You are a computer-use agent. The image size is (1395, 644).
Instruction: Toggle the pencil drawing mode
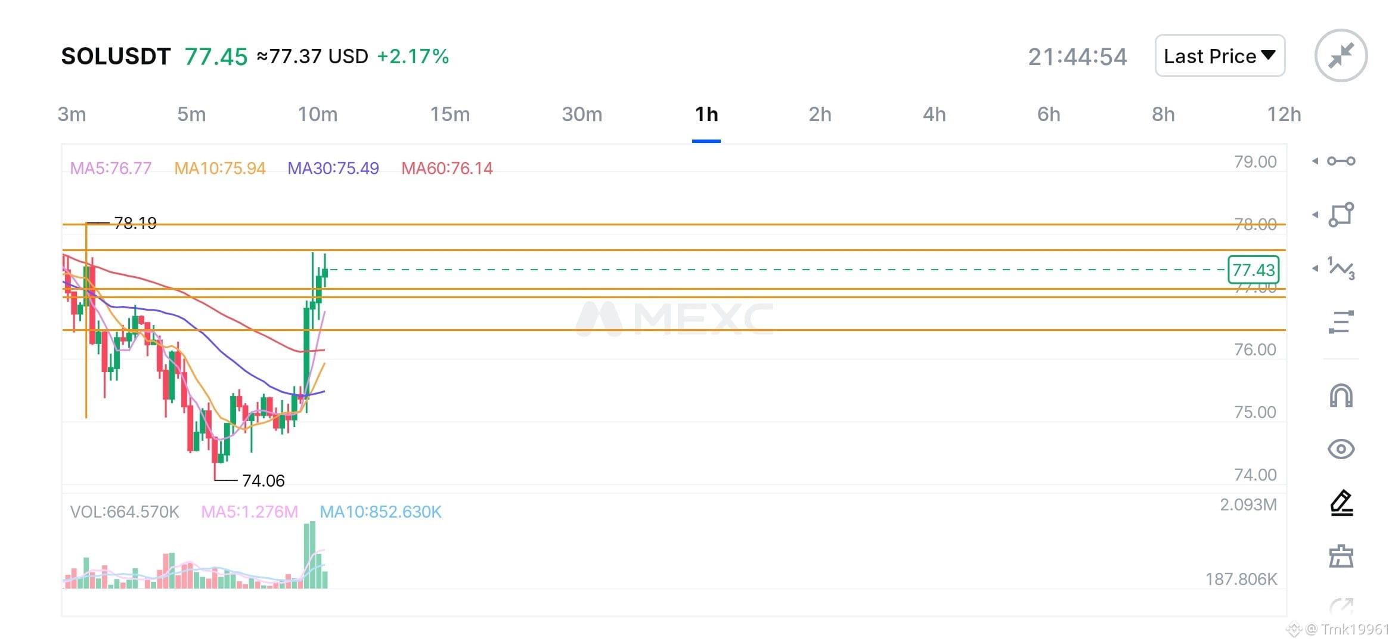coord(1341,503)
